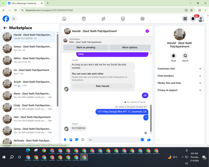Viewport: 209px width, 167px height.
Task: Open the Nithin conversation
Action: tap(28, 61)
